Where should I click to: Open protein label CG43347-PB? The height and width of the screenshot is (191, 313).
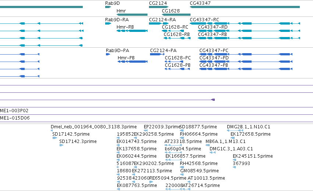click(214, 65)
